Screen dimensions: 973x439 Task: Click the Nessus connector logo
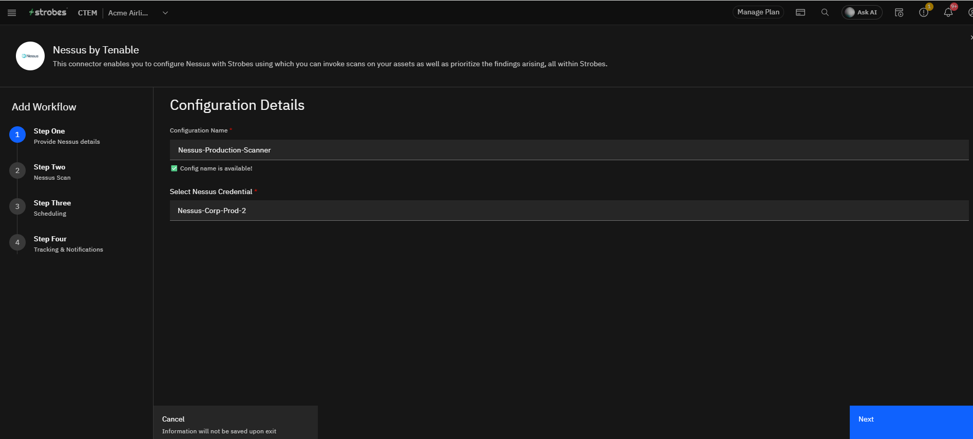(30, 56)
